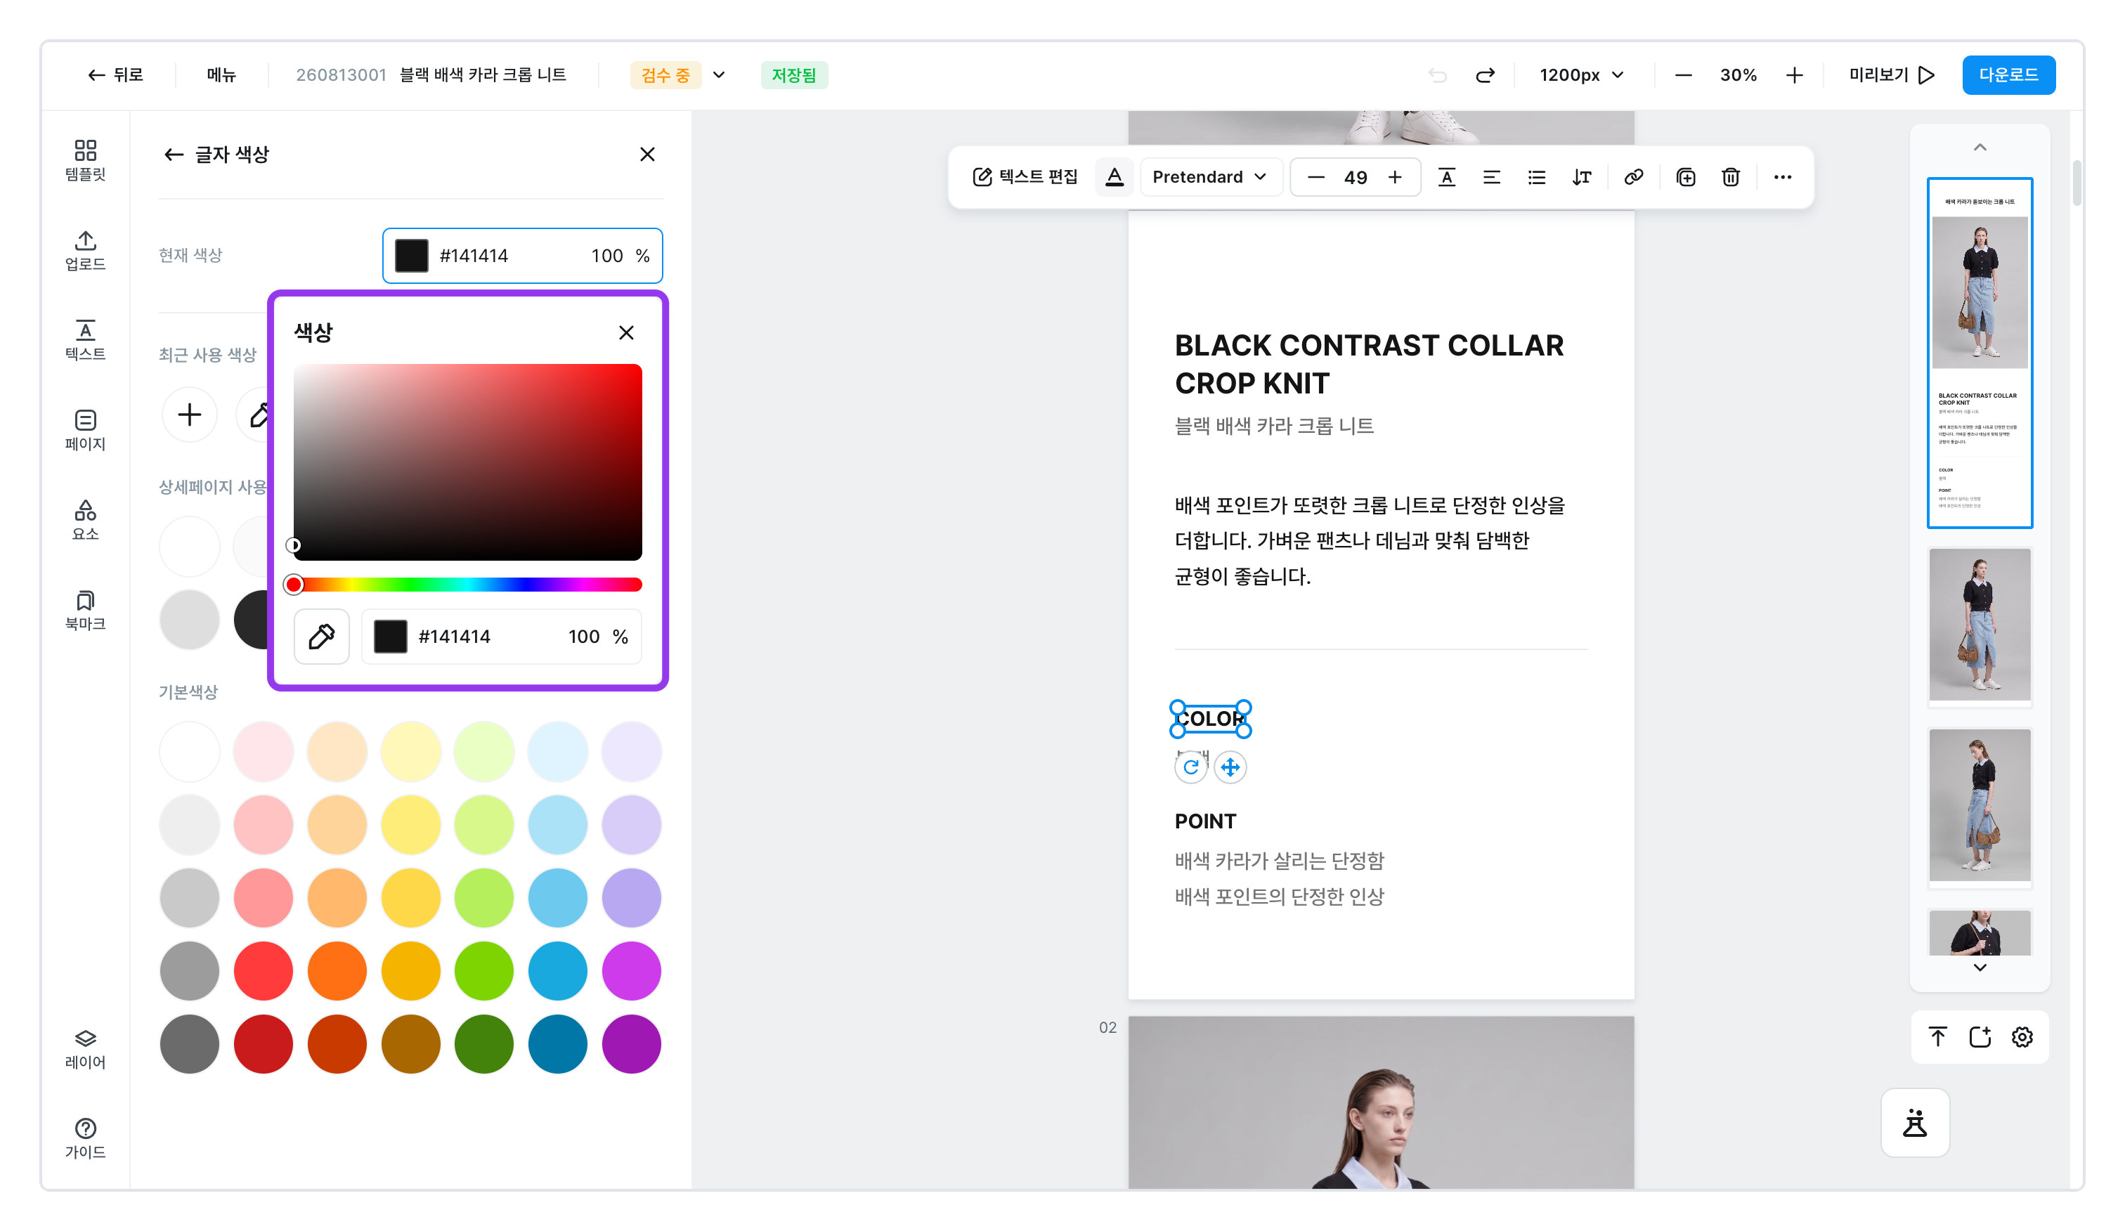This screenshot has width=2125, height=1231.
Task: Open the more options ellipsis in toolbar
Action: coord(1782,177)
